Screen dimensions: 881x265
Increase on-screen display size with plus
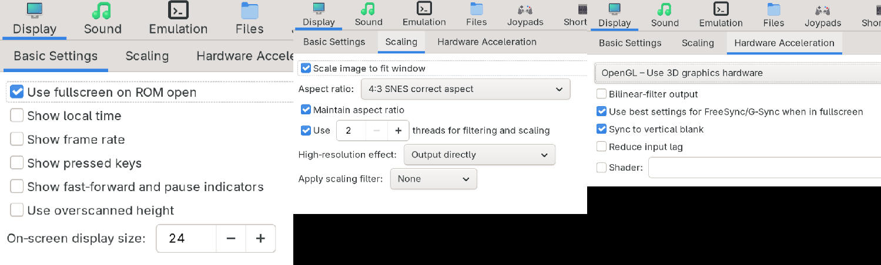(x=260, y=239)
